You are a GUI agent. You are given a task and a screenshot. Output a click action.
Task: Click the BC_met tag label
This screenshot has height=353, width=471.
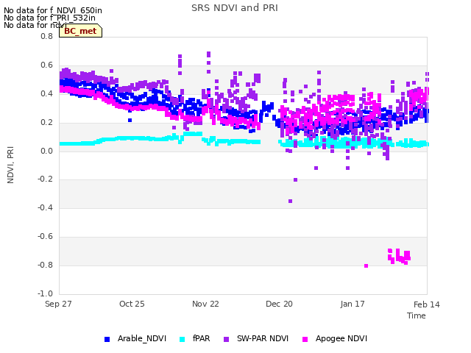click(80, 31)
